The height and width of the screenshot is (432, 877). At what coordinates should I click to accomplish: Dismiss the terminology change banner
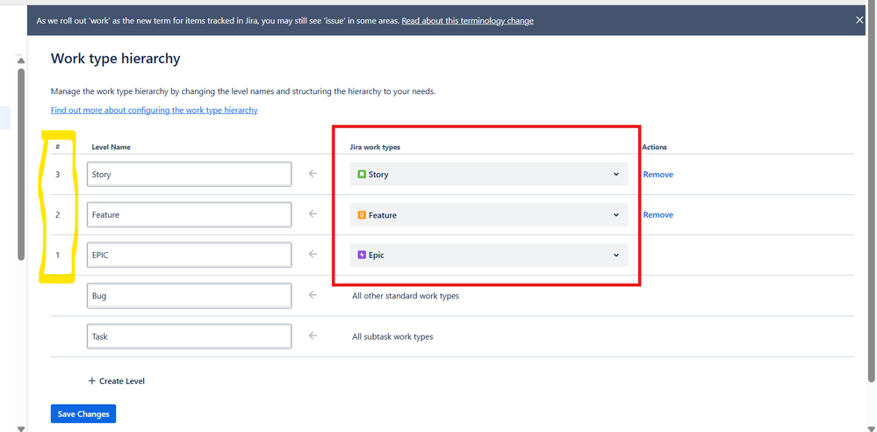[x=859, y=20]
